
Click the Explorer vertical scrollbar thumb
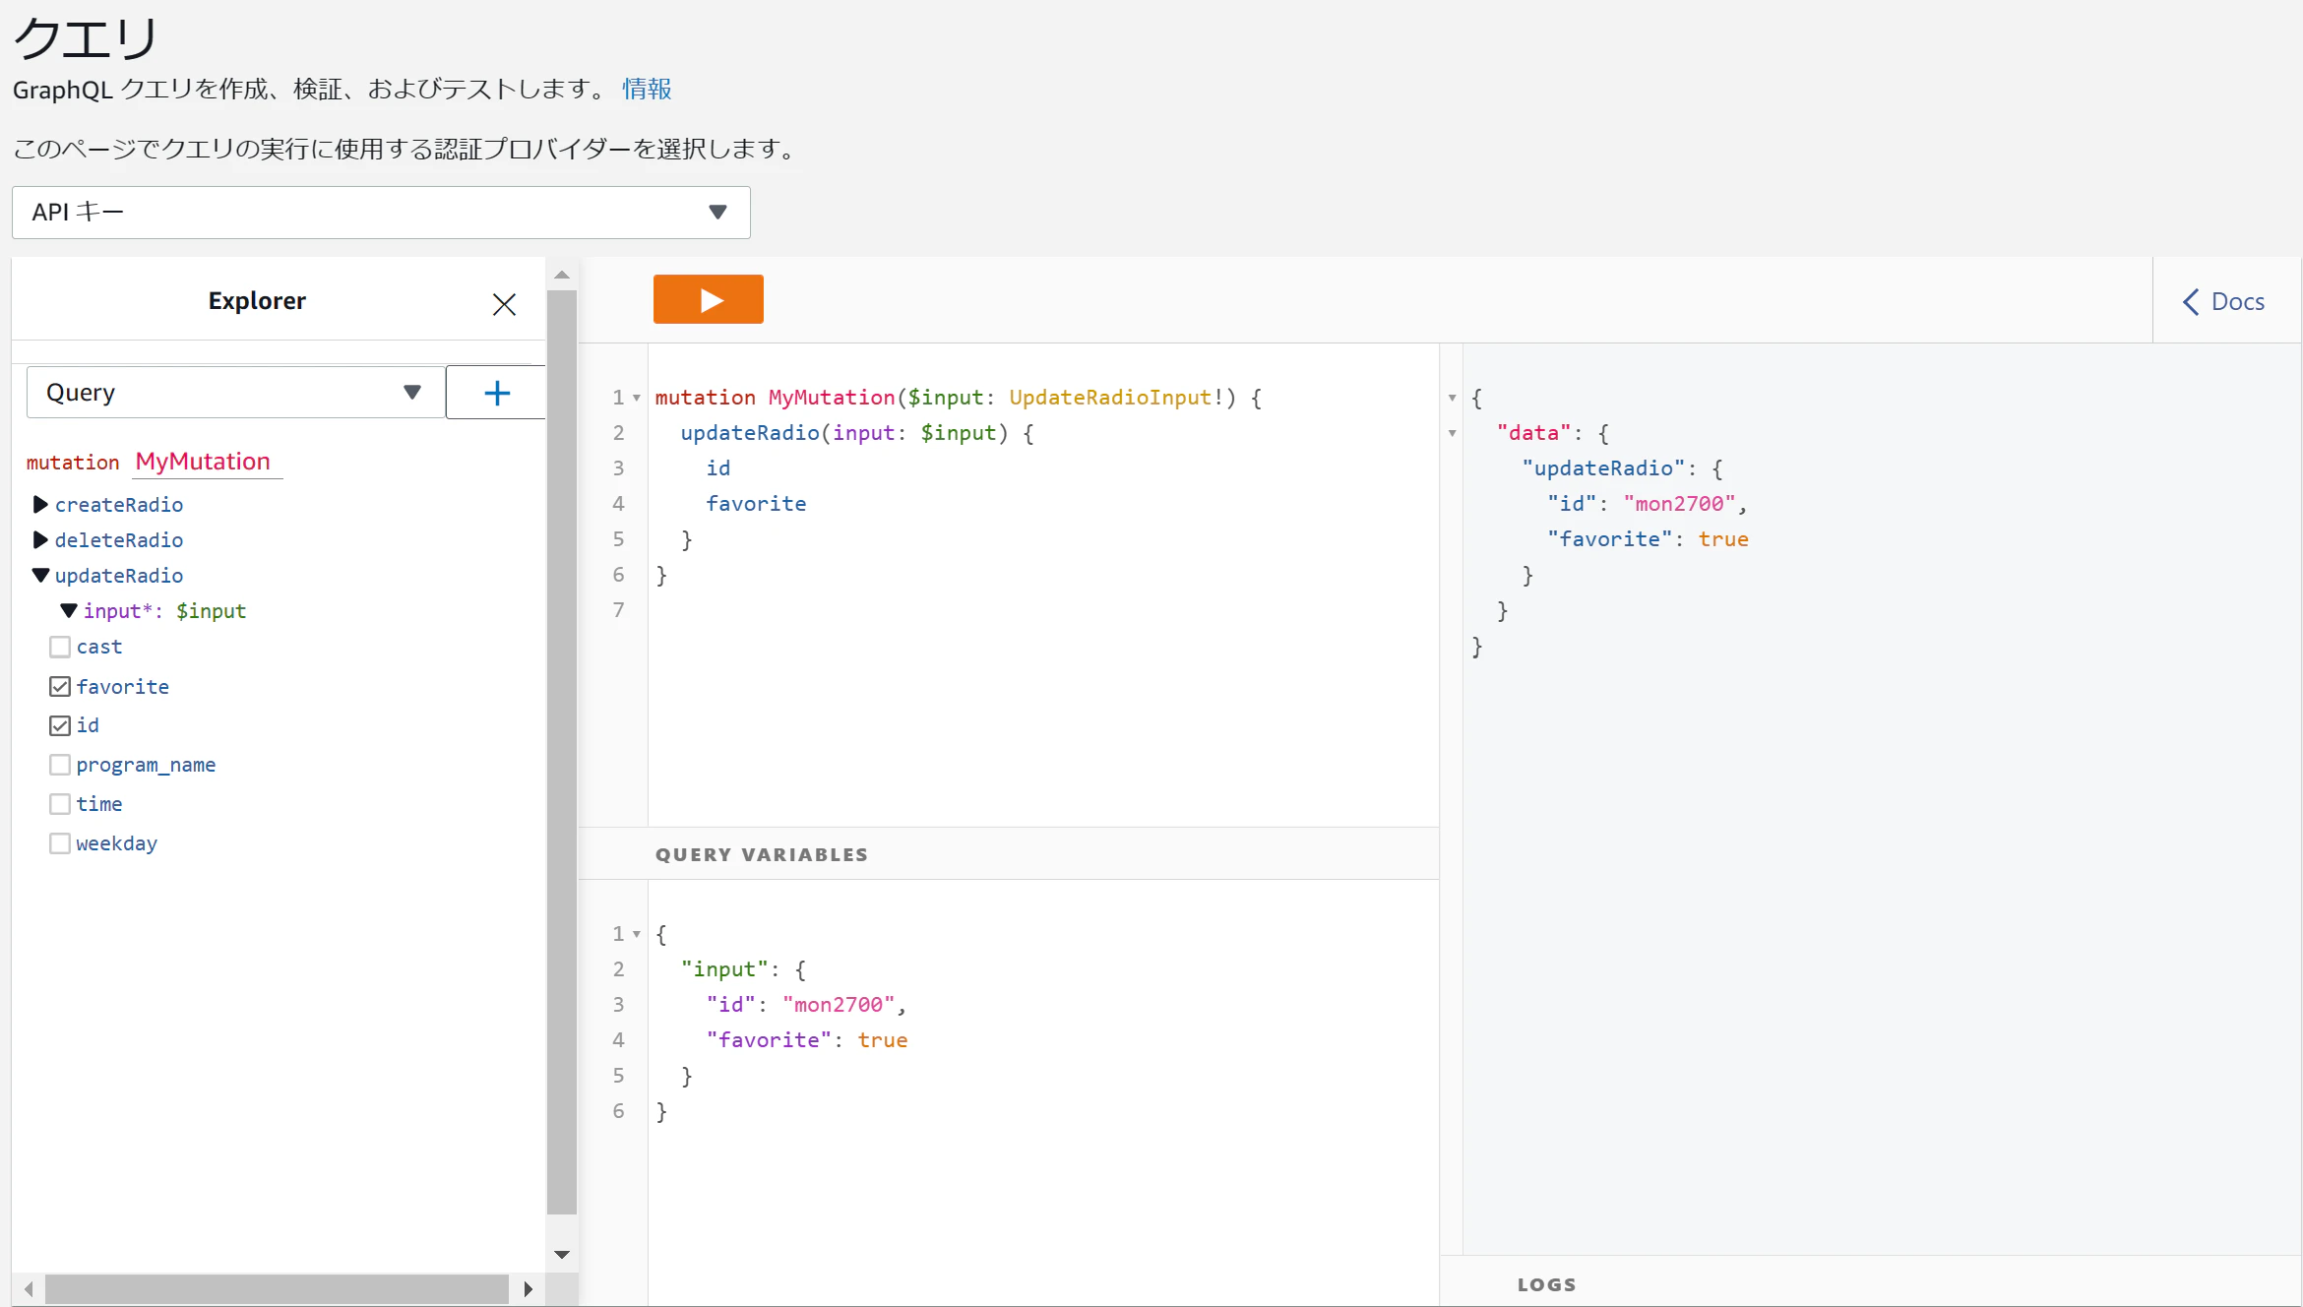pos(562,752)
